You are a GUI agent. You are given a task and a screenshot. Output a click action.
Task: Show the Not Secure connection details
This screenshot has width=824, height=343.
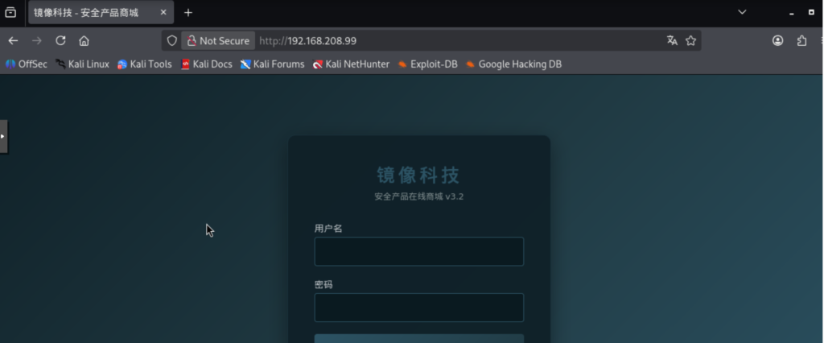[219, 40]
